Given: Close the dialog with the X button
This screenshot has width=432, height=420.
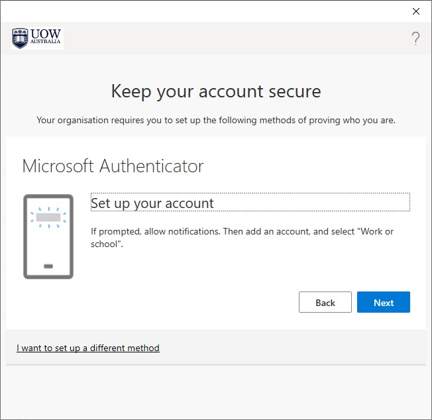Looking at the screenshot, I should [416, 11].
